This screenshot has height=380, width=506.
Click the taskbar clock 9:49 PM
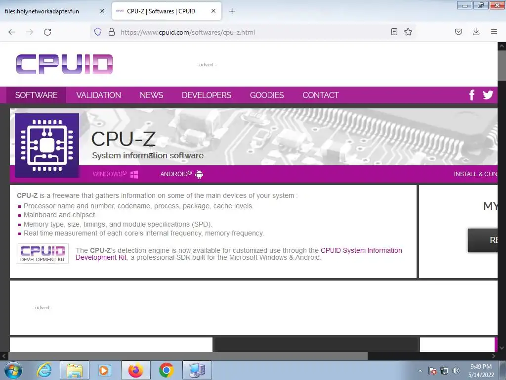point(481,371)
